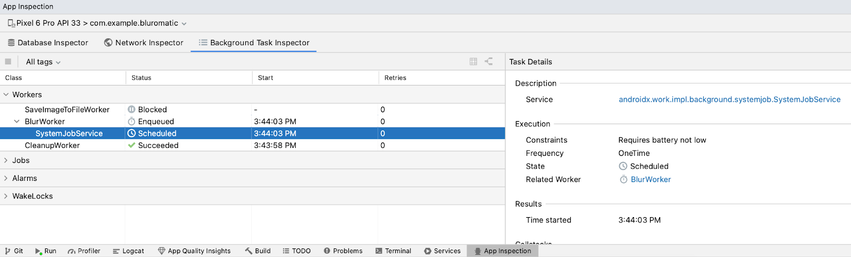Open the Network Inspector tab
The width and height of the screenshot is (851, 257).
(x=144, y=43)
